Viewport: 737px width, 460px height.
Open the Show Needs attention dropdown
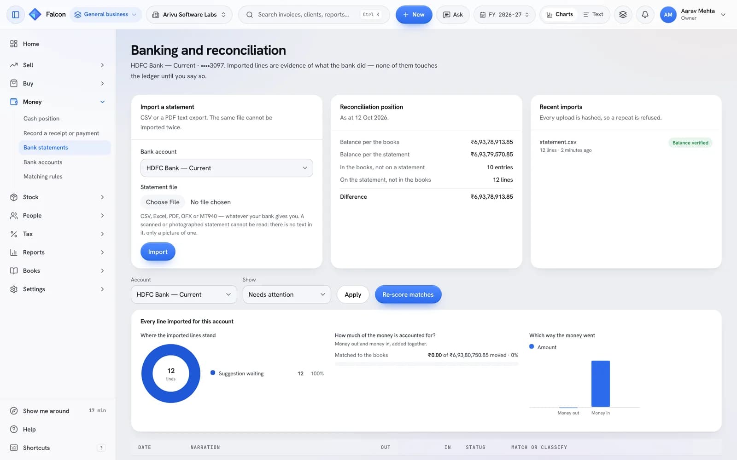tap(287, 294)
